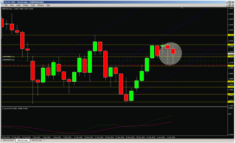Click the #2087999270 buy order label

click(8, 60)
